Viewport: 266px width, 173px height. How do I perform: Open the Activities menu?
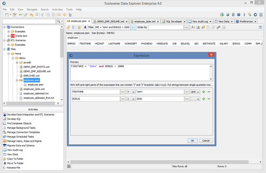tap(57, 9)
